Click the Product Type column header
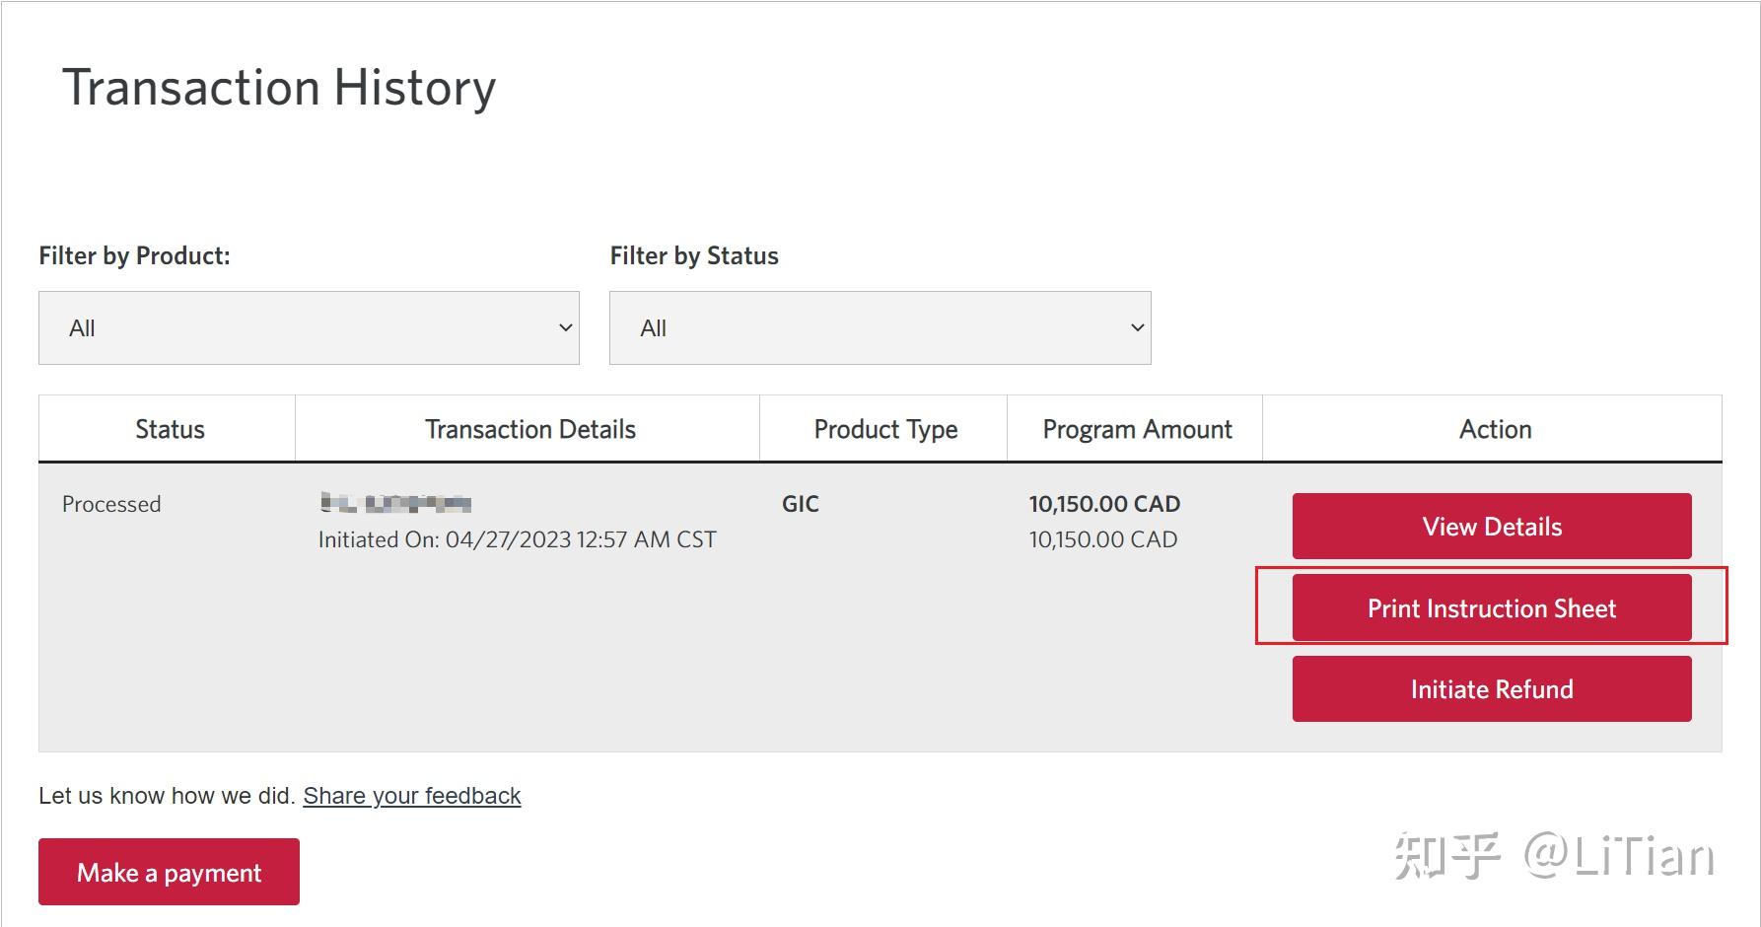Image resolution: width=1761 pixels, height=927 pixels. tap(885, 430)
